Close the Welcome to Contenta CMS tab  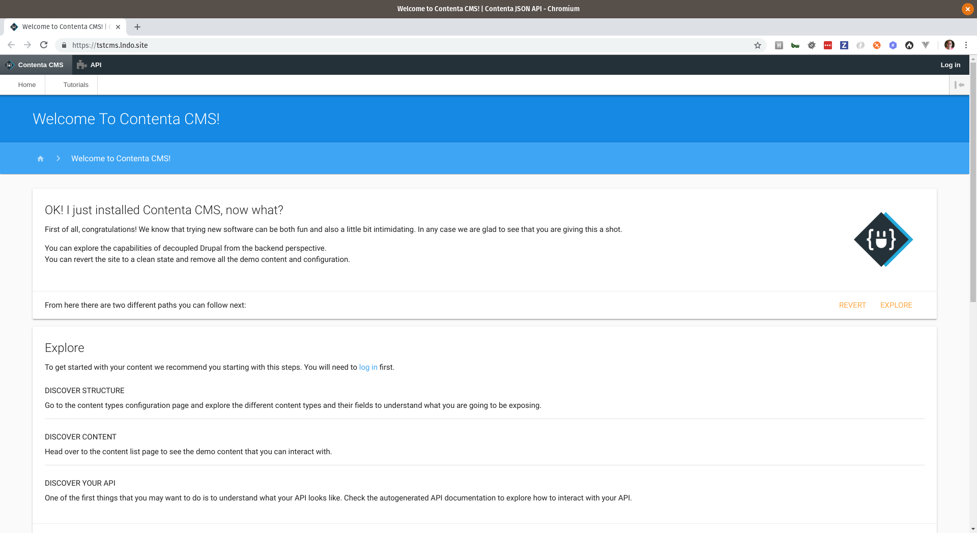point(118,27)
